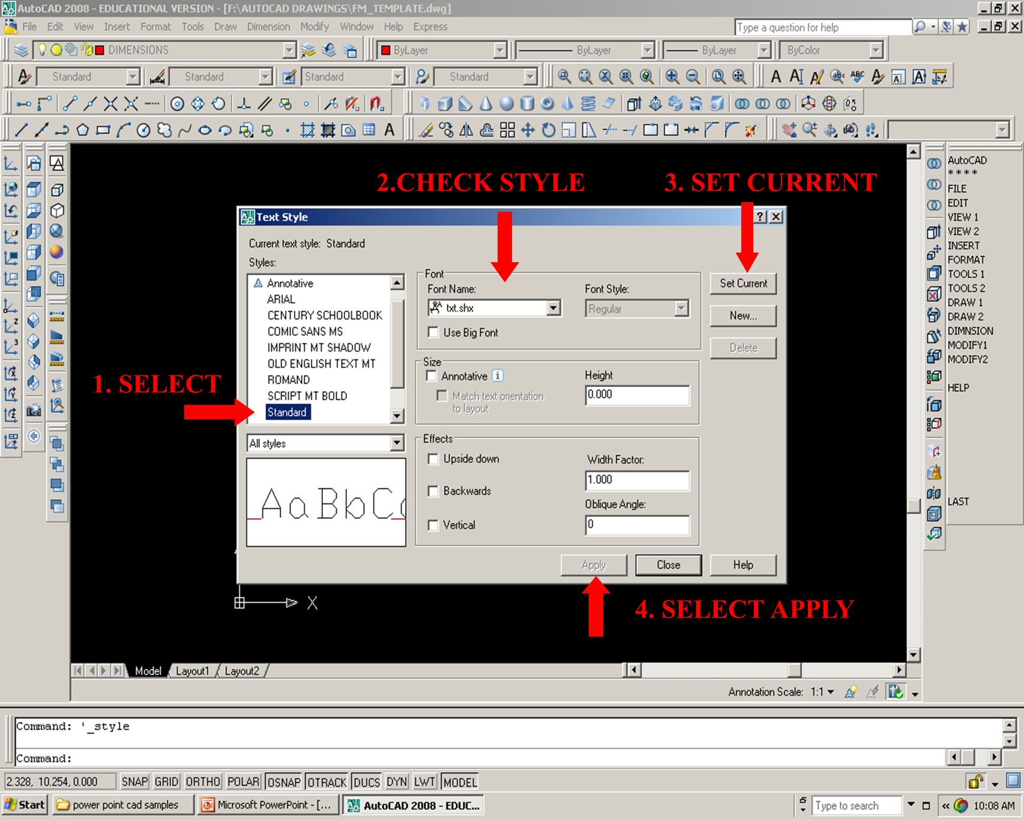Open the Table tool in Draw toolbar
Viewport: 1024px width, 819px height.
click(369, 130)
